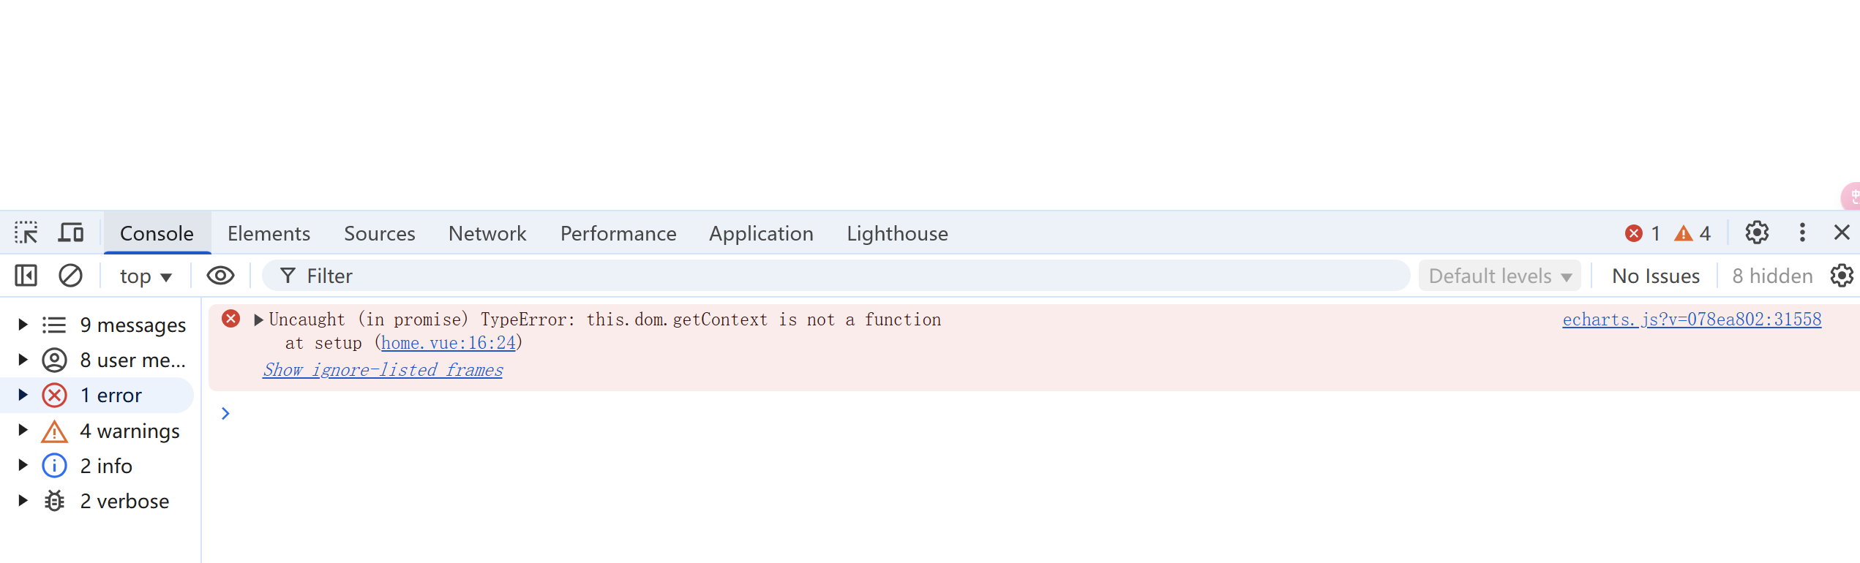1860x563 pixels.
Task: Clear the console with the ban icon
Action: pos(70,276)
